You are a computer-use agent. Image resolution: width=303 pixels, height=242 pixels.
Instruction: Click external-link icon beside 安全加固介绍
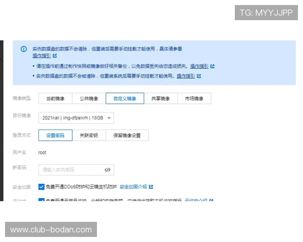tap(151, 187)
